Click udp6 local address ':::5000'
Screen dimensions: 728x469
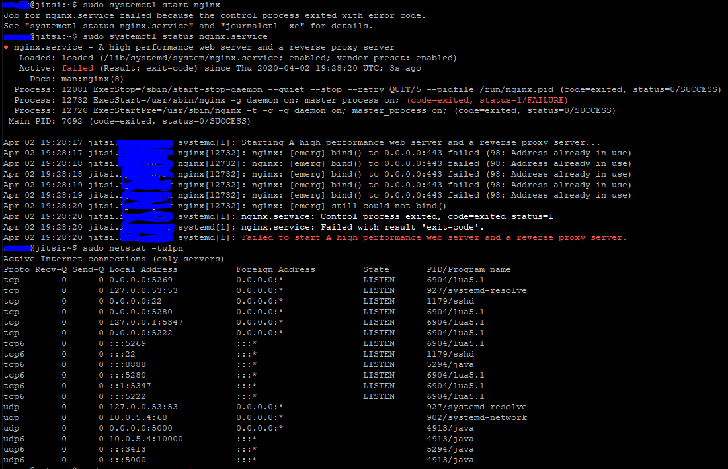pos(127,460)
